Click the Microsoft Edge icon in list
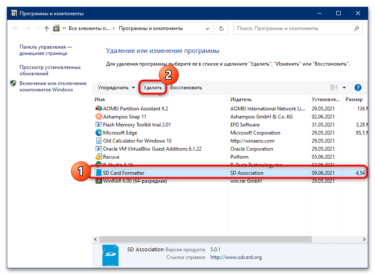 (99, 133)
